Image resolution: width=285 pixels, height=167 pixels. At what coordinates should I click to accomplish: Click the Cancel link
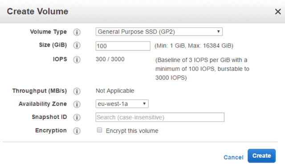pos(233,157)
